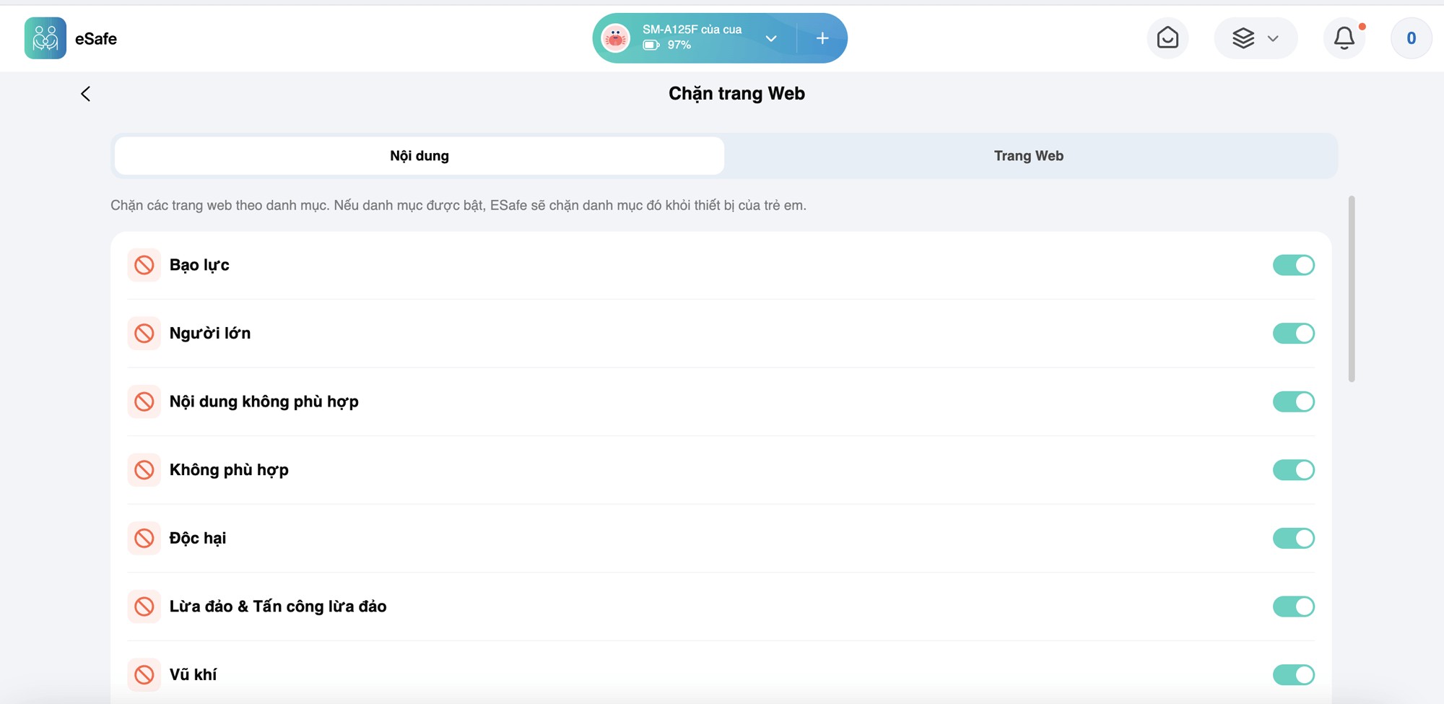
Task: Click the block icon beside Bạo lực
Action: point(144,265)
